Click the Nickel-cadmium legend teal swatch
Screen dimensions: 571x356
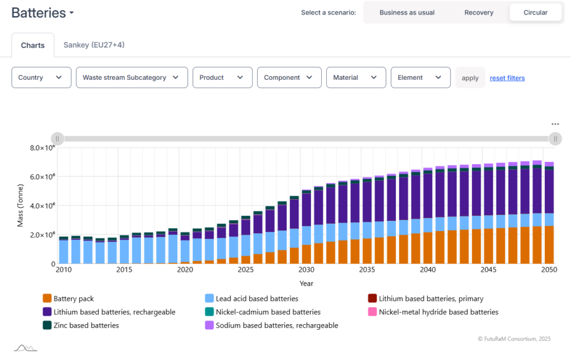tap(210, 312)
